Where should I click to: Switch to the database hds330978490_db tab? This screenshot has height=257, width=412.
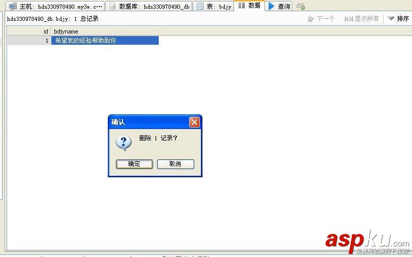click(149, 6)
